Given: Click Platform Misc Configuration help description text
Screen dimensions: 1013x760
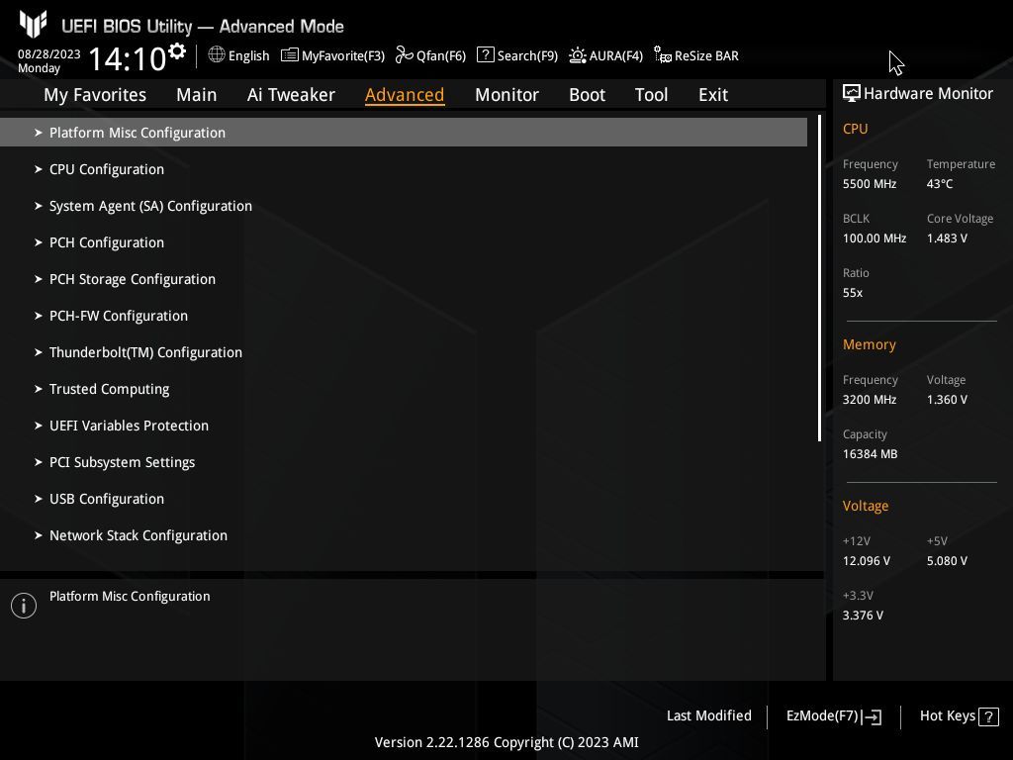Looking at the screenshot, I should [130, 597].
